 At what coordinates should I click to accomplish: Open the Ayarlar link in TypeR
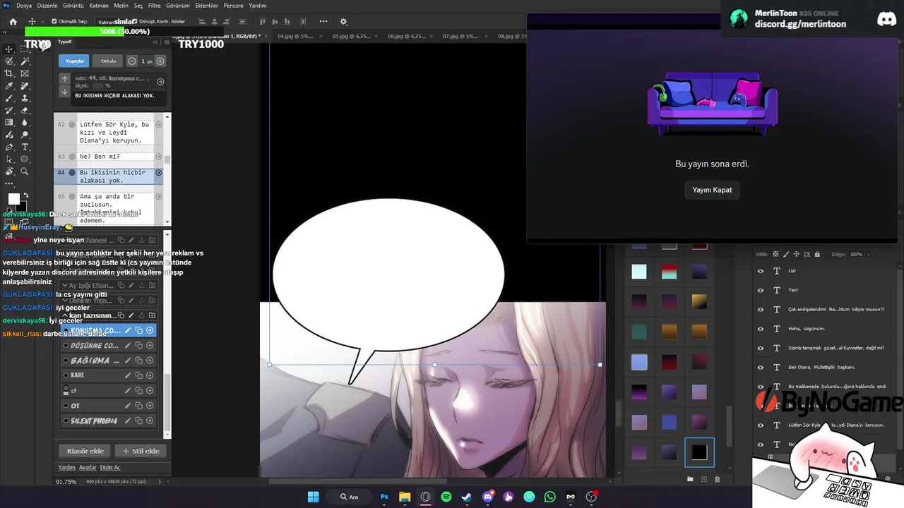click(x=88, y=467)
